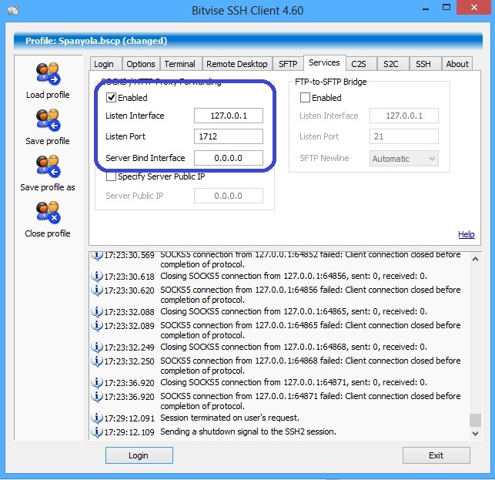Viewport: 495px width, 480px height.
Task: Click info icon on Sending shutdown signal entry
Action: coord(97,431)
